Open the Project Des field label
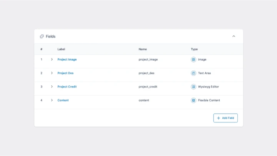 pos(65,73)
